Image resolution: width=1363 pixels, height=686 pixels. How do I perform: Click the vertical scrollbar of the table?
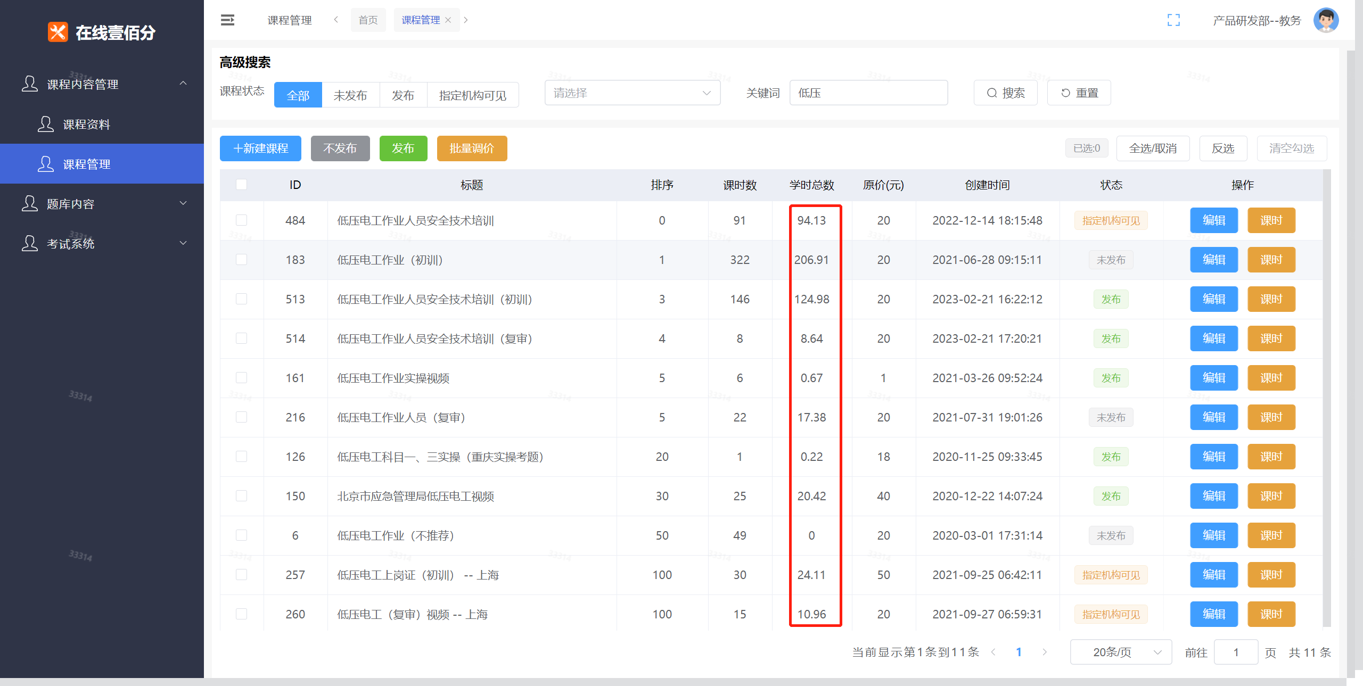pyautogui.click(x=1326, y=399)
